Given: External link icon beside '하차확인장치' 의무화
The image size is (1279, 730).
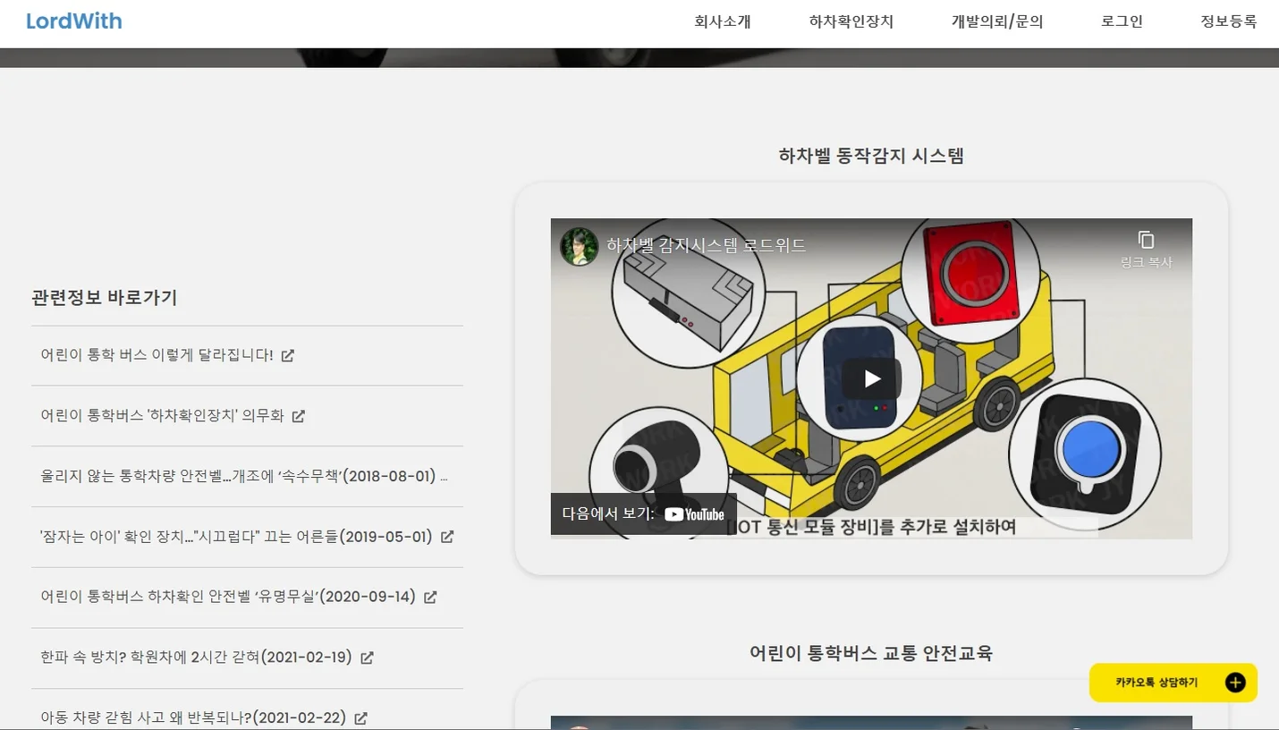Looking at the screenshot, I should [299, 416].
